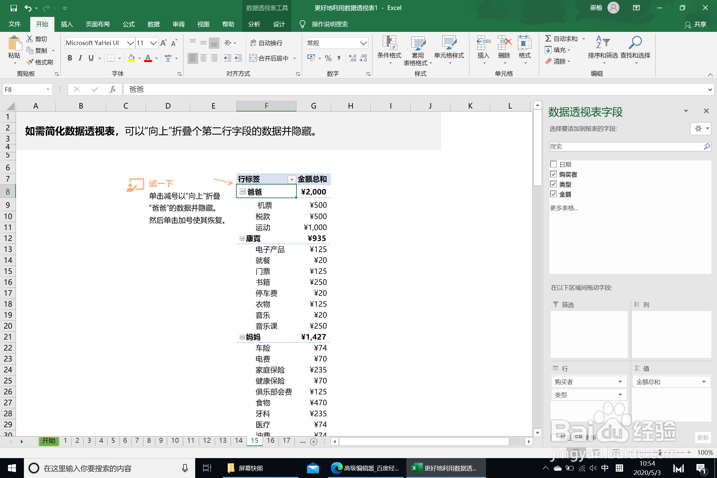The image size is (717, 478).
Task: Switch to the 公式 ribbon tab
Action: coord(129,24)
